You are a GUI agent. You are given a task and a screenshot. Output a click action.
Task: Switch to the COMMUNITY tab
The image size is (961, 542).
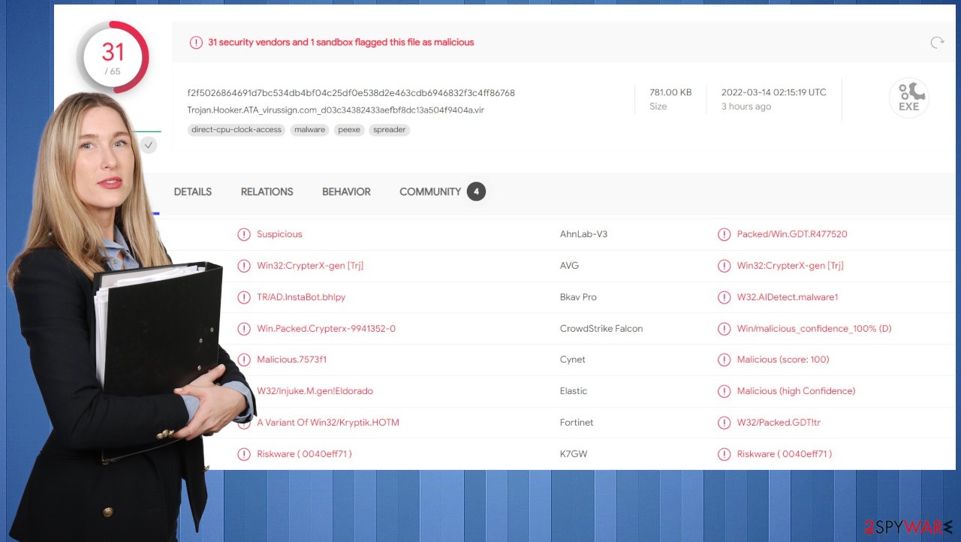tap(430, 192)
